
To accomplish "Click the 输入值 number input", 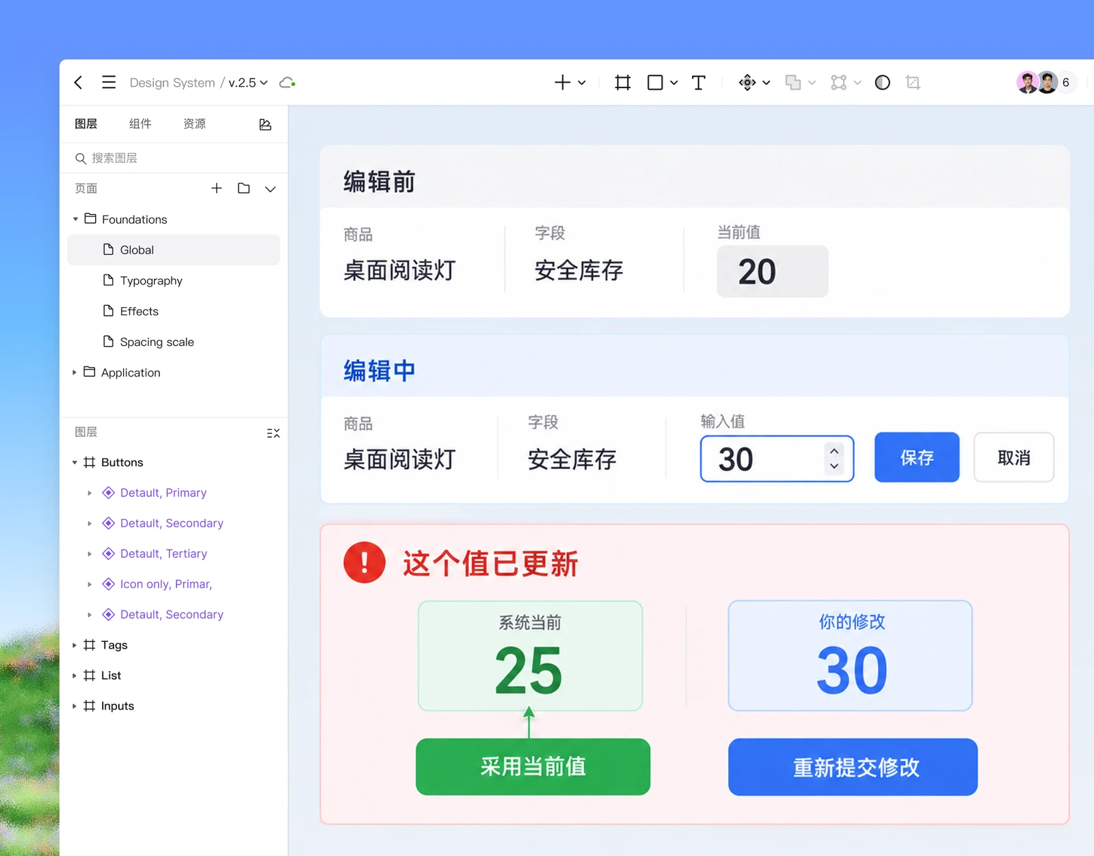I will pos(777,459).
